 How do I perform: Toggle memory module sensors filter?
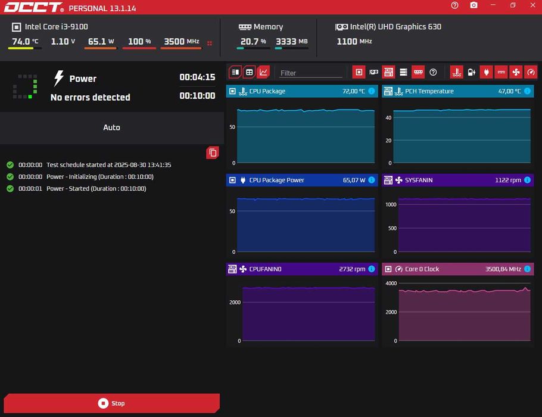click(418, 72)
